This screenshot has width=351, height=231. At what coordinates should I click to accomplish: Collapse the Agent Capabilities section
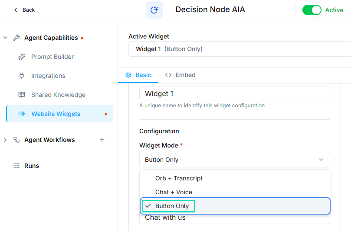[5, 38]
